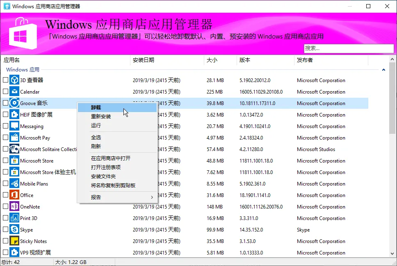The image size is (397, 266).
Task: Click the Microsoft Pay app icon
Action: pos(14,138)
